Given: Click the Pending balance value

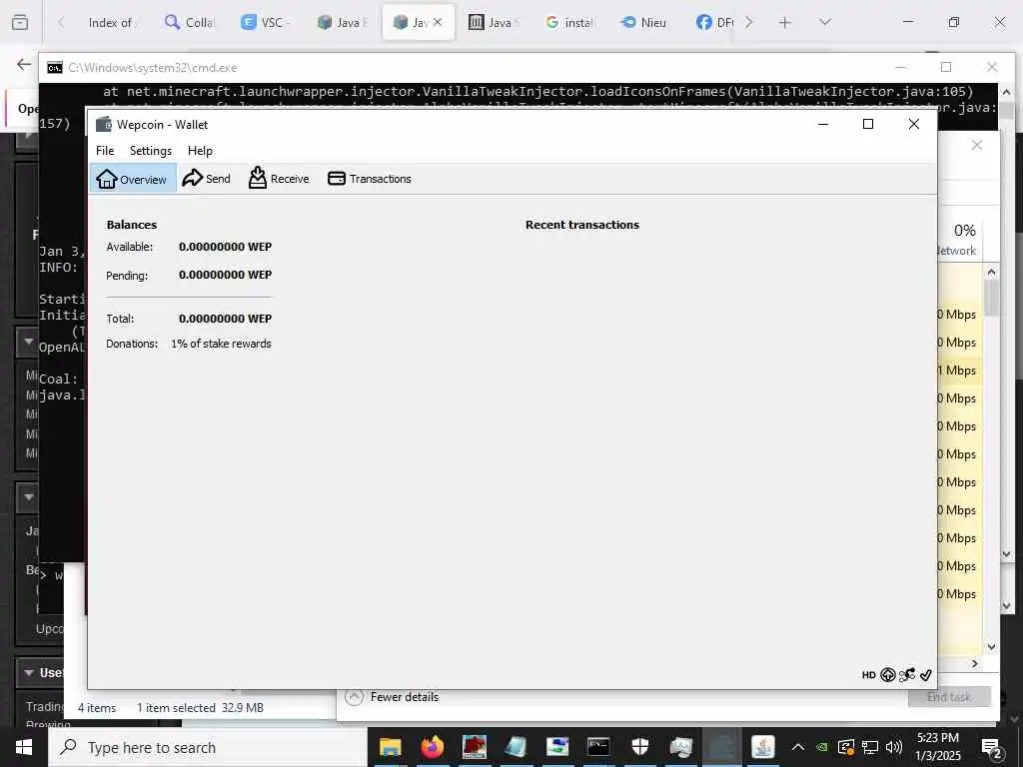Looking at the screenshot, I should (x=225, y=275).
